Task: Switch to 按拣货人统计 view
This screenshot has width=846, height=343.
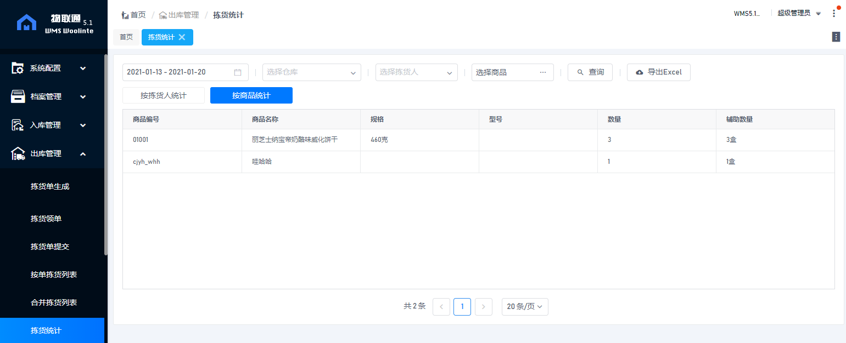Action: (x=164, y=95)
